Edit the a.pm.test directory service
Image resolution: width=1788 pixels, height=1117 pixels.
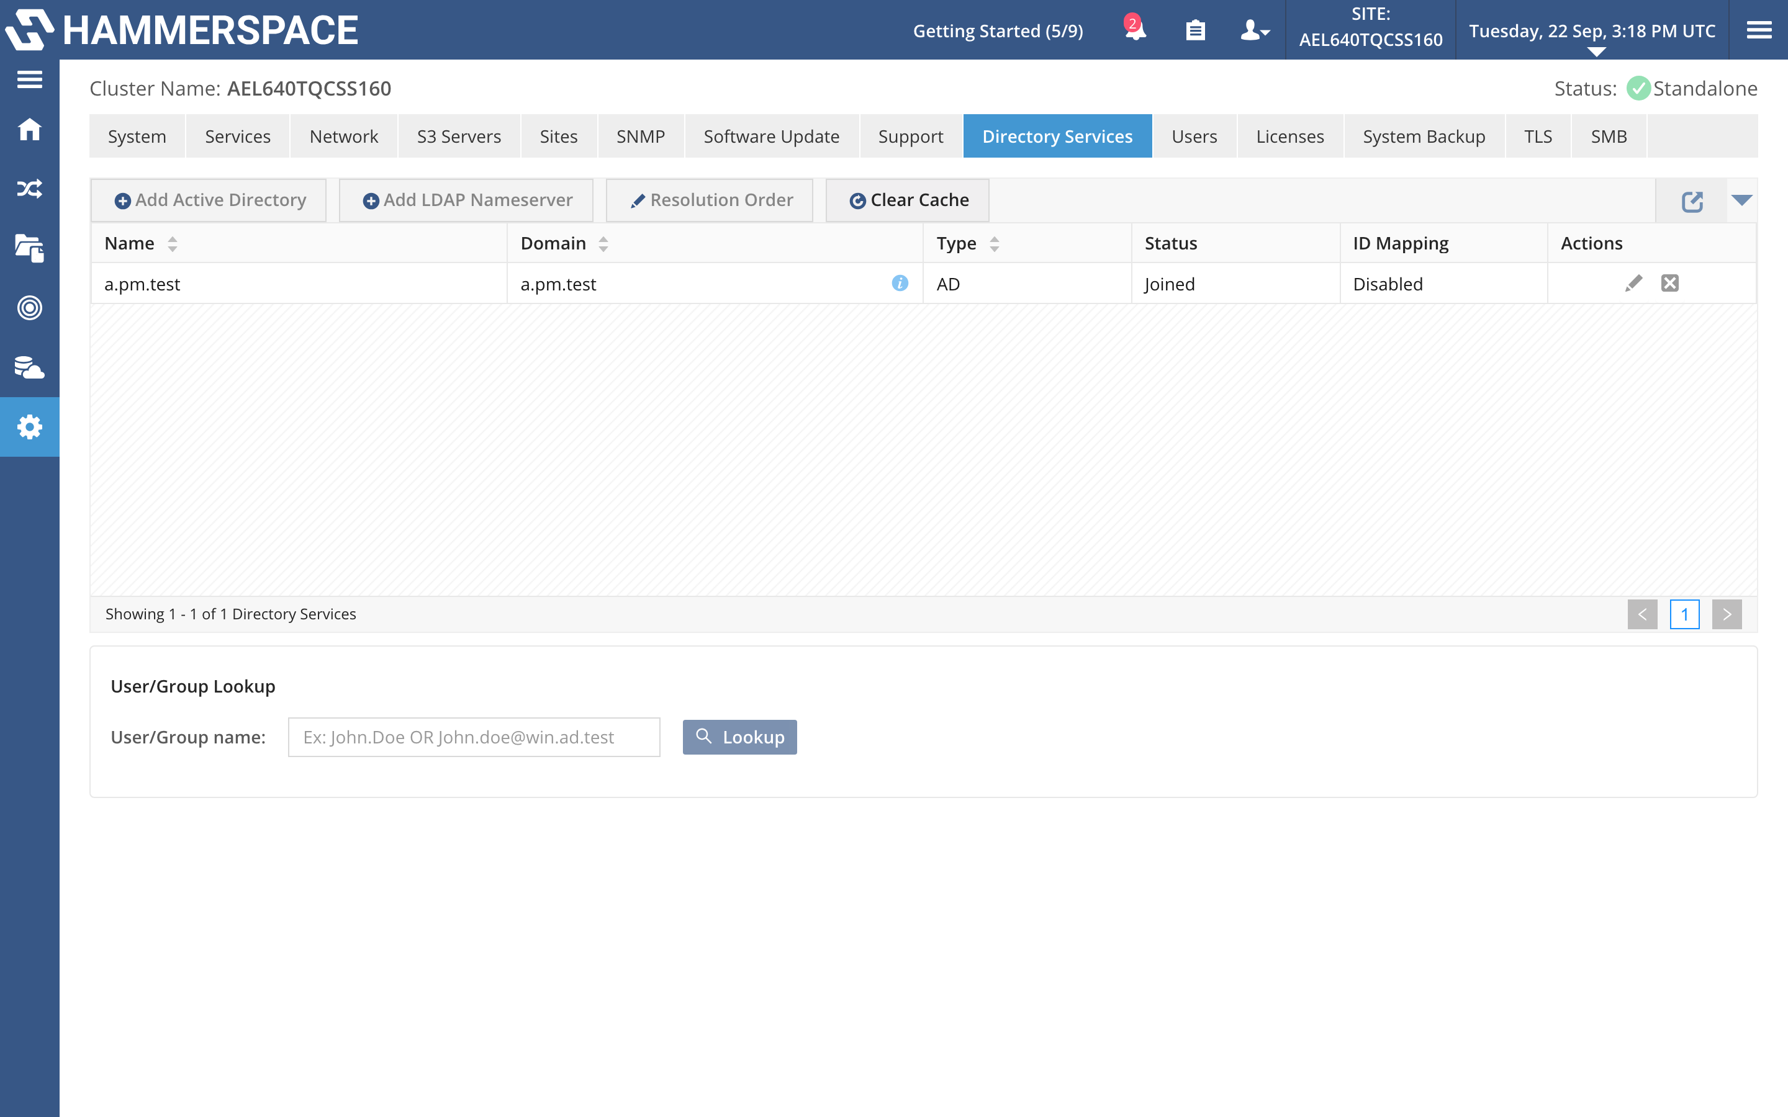[1633, 283]
